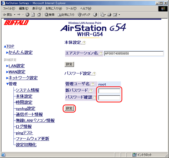This screenshot has height=158, width=169.
Task: Click the help icon next to 新パスワード
Action: pos(90,91)
